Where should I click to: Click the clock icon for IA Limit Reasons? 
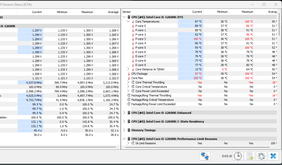[133, 143]
